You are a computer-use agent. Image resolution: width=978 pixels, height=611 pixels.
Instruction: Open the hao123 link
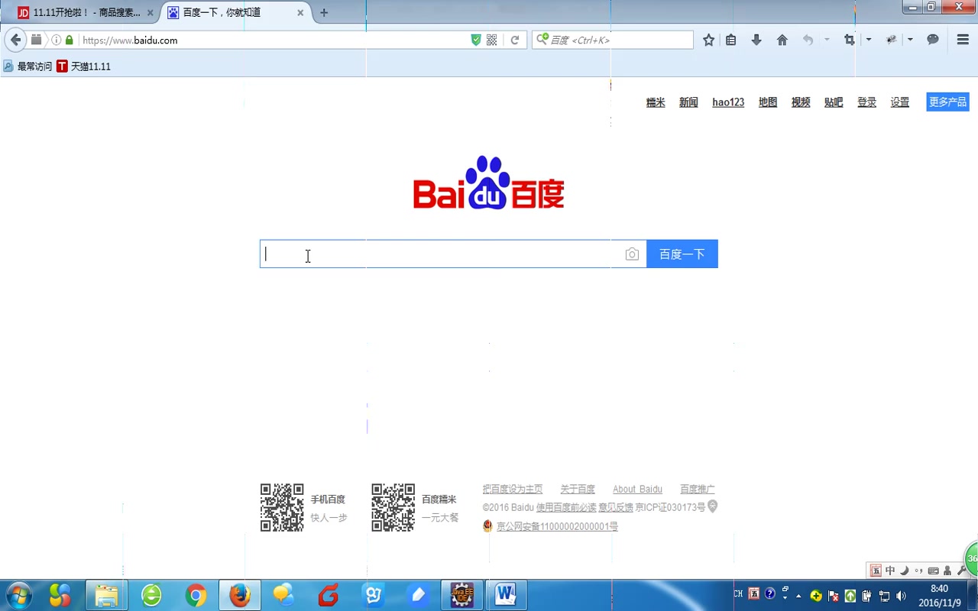pos(728,102)
